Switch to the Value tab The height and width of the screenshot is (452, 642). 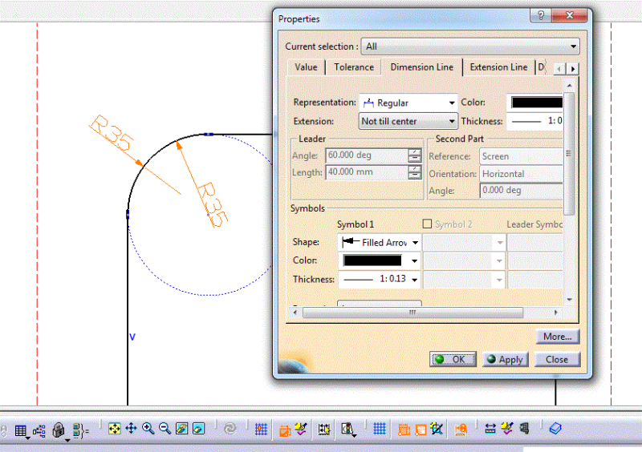click(x=306, y=67)
